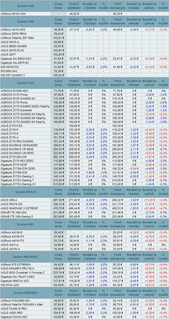Select the ASROCK Z170 Extreme4 product name
Screen dimensions: 169x319
[x=16, y=110]
